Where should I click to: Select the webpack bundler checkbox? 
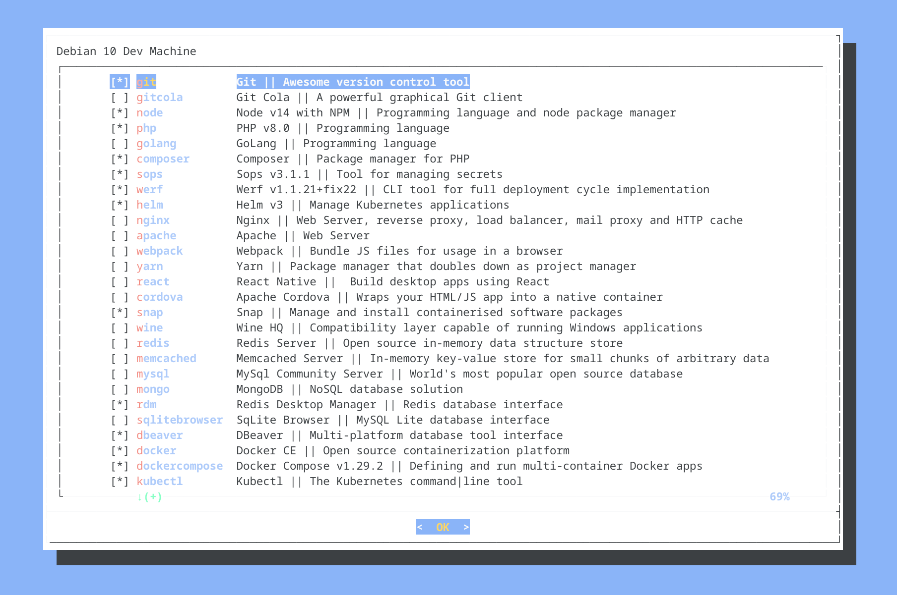pyautogui.click(x=119, y=251)
